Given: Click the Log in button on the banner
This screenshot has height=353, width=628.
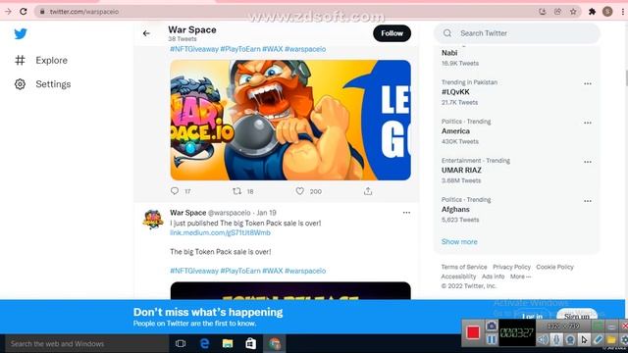Looking at the screenshot, I should point(532,317).
